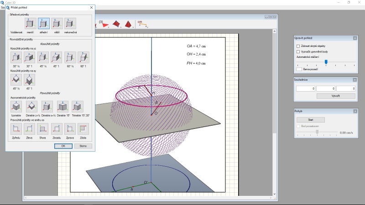The image size is (365, 205).
Task: Select the Shora top view icon
Action: [x=42, y=129]
